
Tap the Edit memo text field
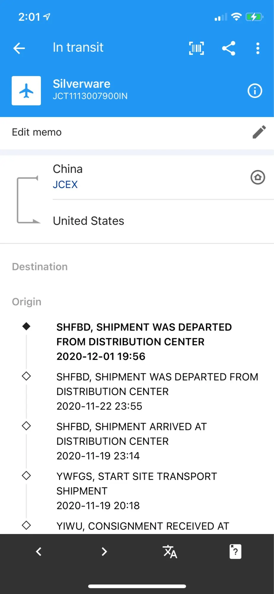coord(37,132)
